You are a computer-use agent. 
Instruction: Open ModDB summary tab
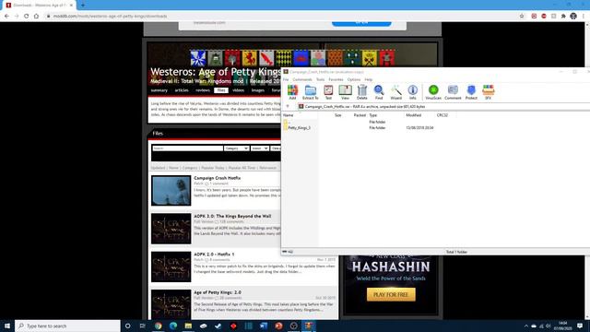[159, 90]
